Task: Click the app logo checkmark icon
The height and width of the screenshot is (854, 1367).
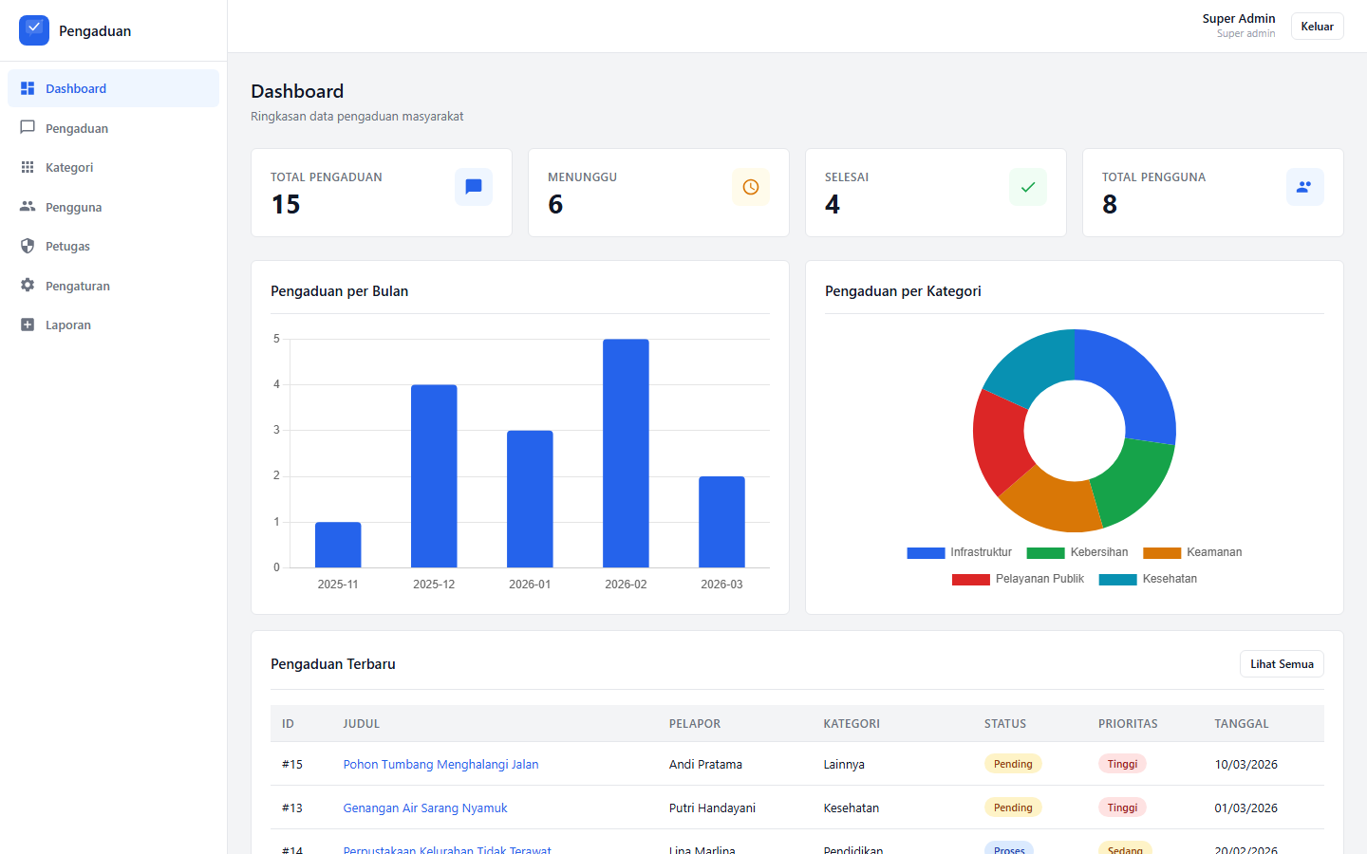Action: (33, 29)
